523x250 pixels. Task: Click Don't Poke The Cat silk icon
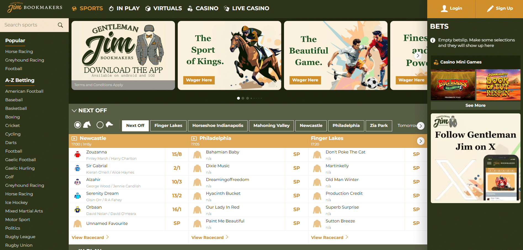[x=317, y=155]
